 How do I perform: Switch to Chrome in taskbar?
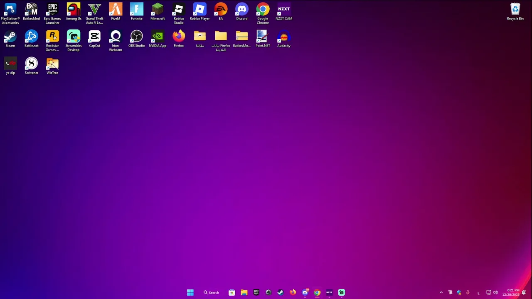pos(317,292)
